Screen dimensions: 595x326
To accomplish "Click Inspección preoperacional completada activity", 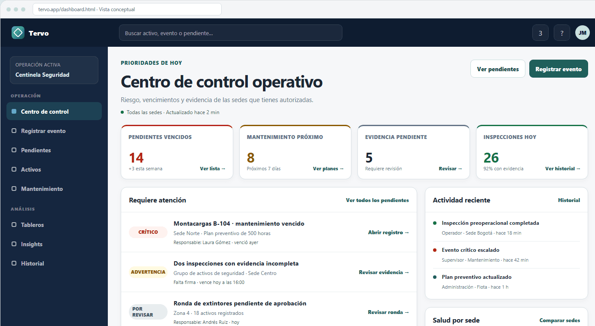I will click(x=490, y=223).
